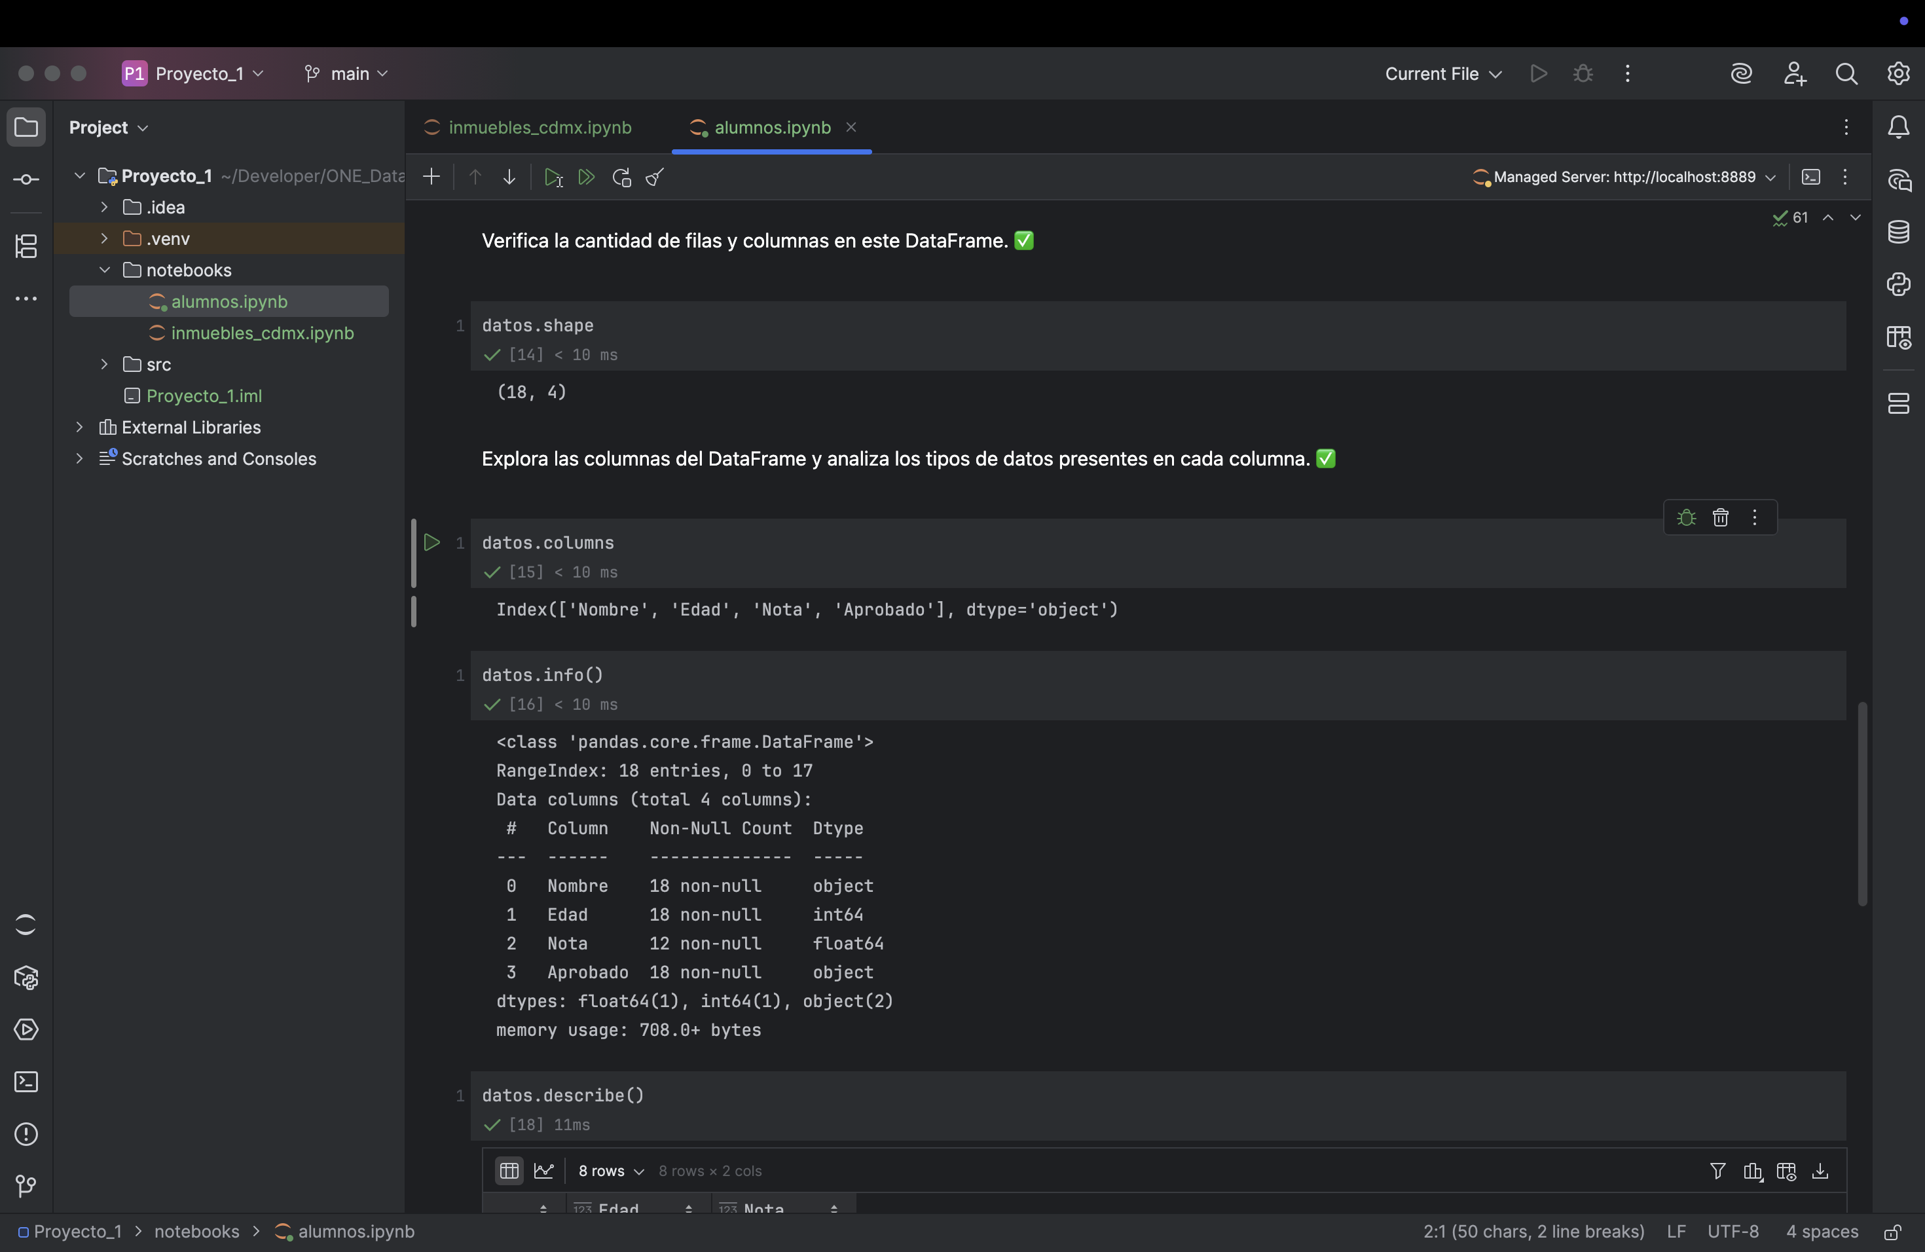The height and width of the screenshot is (1252, 1925).
Task: Go to previous highlighted problem arrow
Action: (1828, 217)
